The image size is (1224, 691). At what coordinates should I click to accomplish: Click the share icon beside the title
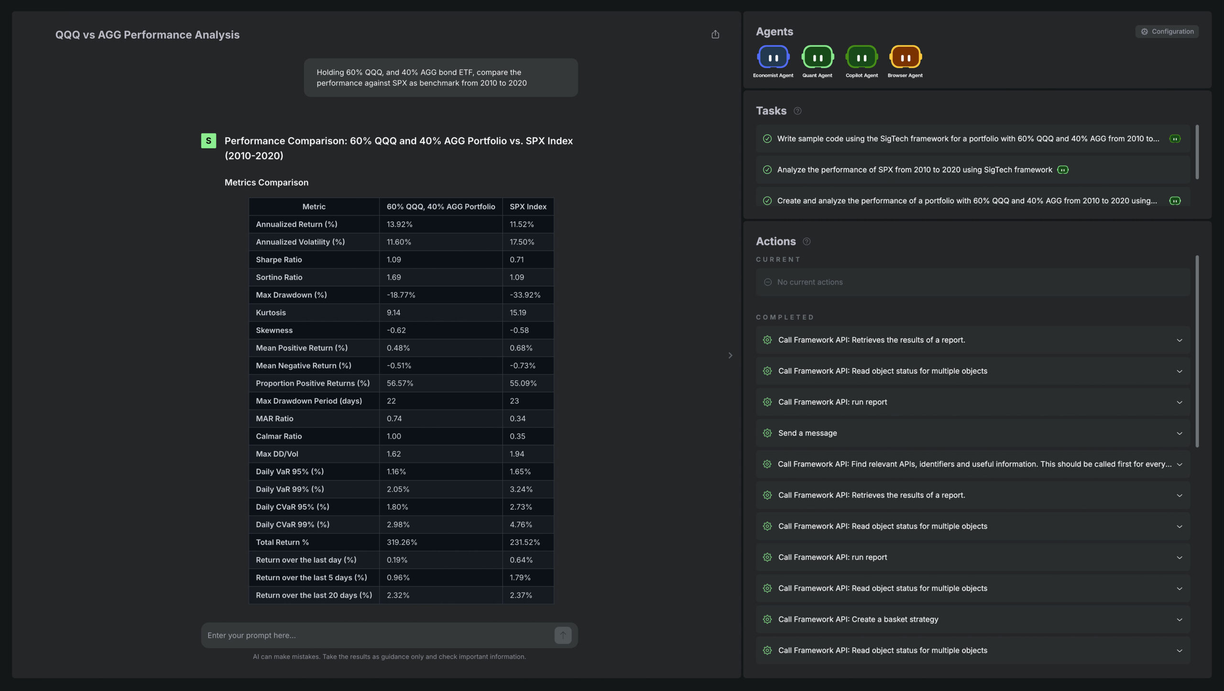(715, 34)
